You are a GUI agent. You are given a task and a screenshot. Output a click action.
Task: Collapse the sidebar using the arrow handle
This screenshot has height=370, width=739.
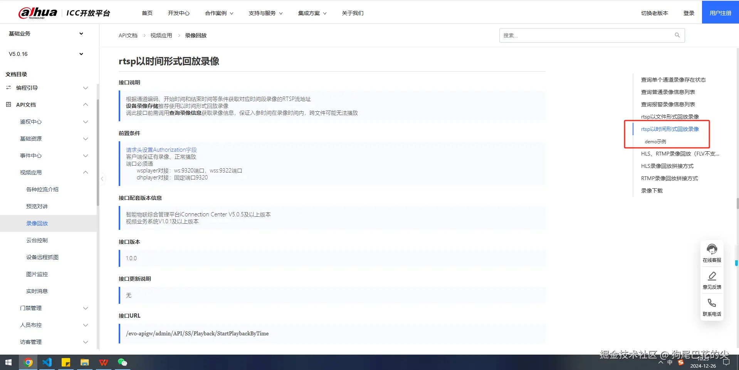(x=102, y=178)
